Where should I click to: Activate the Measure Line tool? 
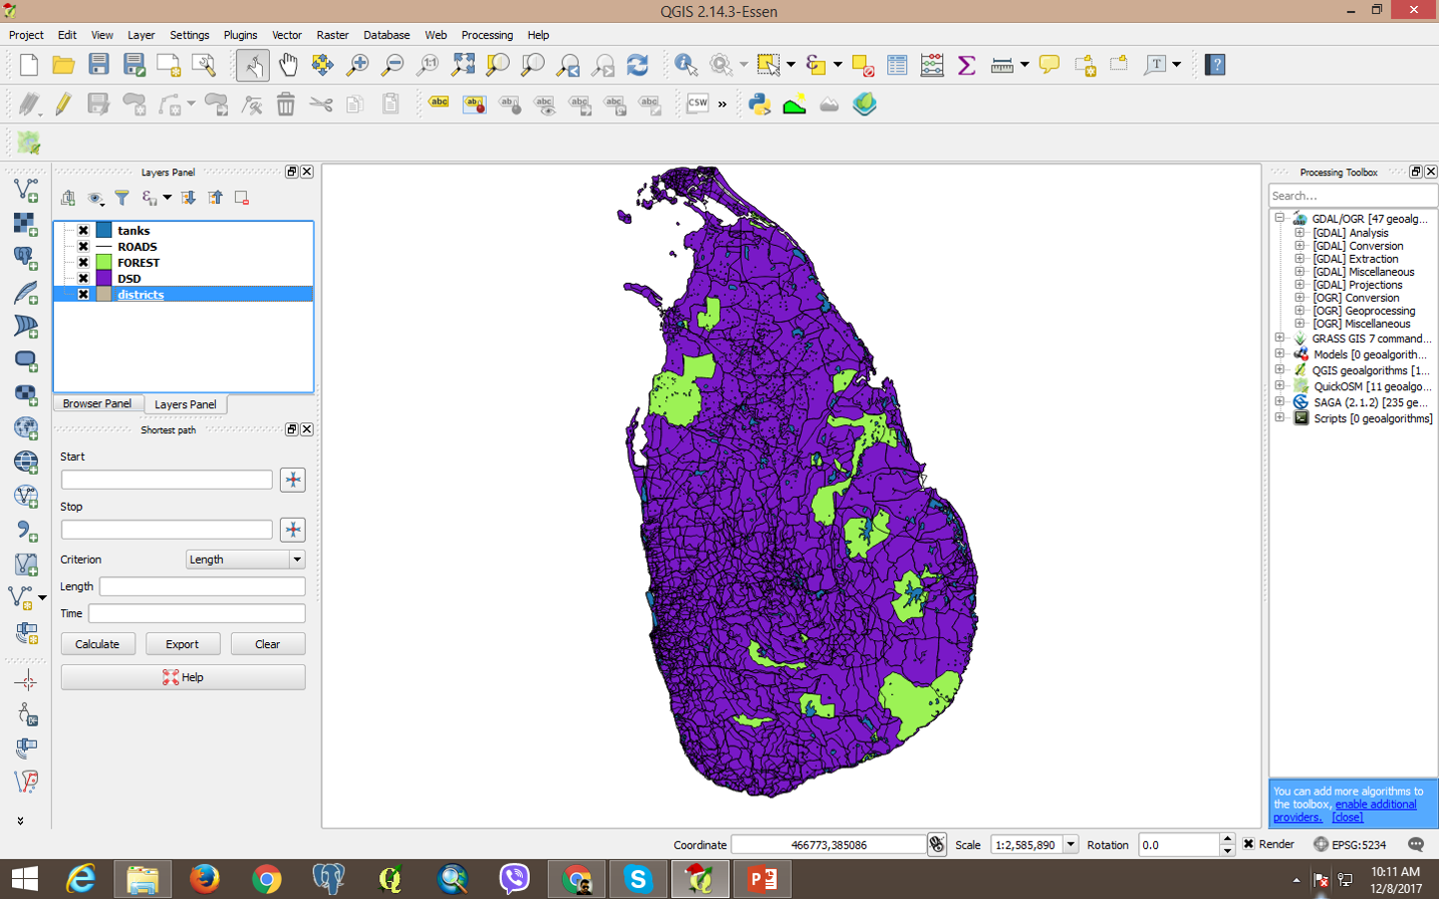[x=1002, y=65]
